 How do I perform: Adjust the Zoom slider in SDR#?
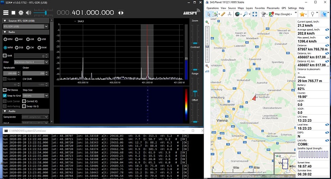[195, 43]
